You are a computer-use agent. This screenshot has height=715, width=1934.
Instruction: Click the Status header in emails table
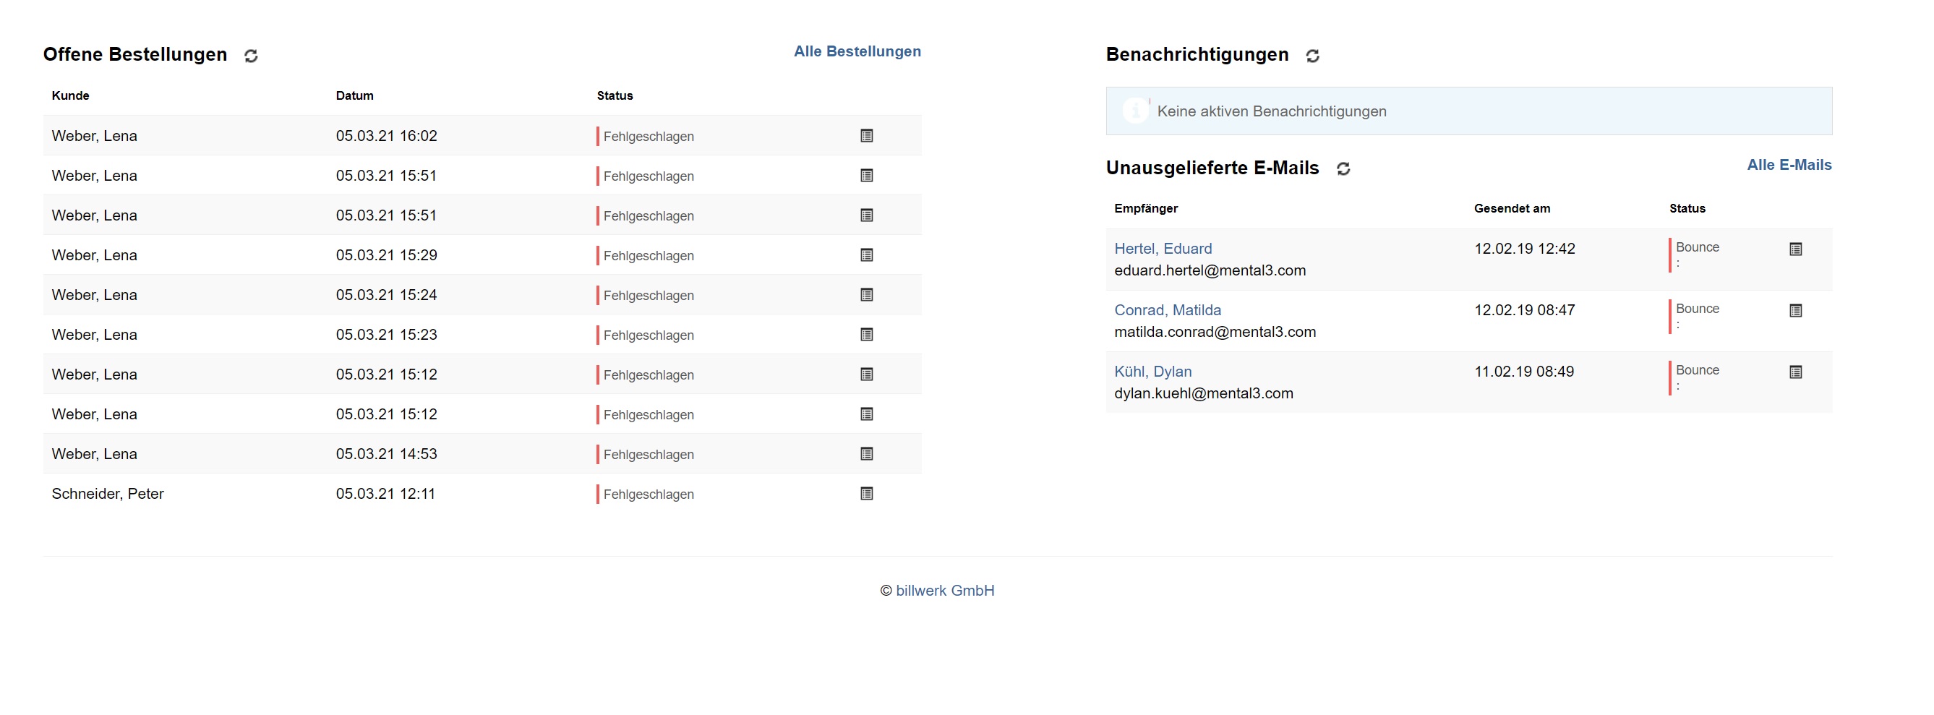[x=1687, y=208]
